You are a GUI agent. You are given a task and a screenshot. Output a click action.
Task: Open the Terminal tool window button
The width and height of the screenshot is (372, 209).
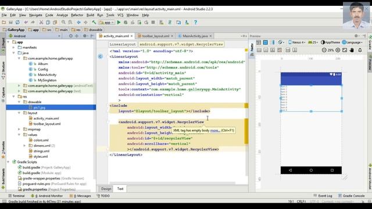coord(17,196)
